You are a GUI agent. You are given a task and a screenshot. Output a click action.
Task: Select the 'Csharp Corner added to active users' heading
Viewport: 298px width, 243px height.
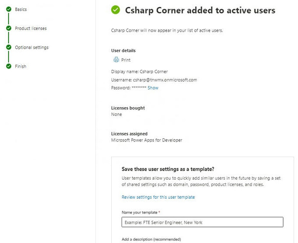coord(200,10)
